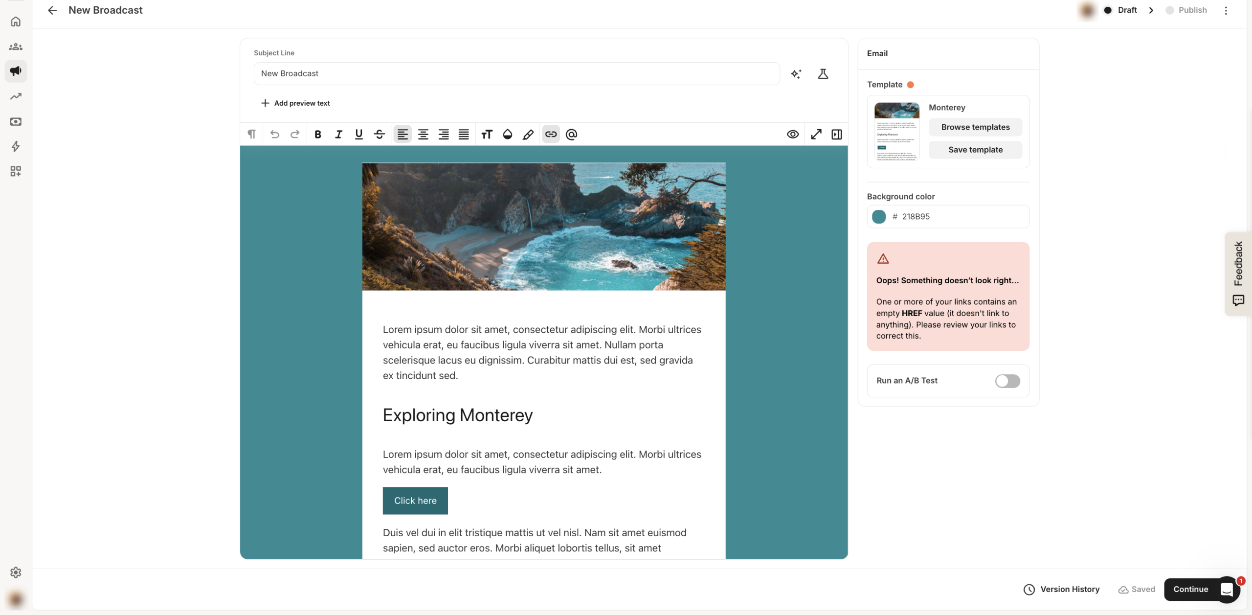Click the orange dot beside Template
1252x615 pixels.
point(910,85)
